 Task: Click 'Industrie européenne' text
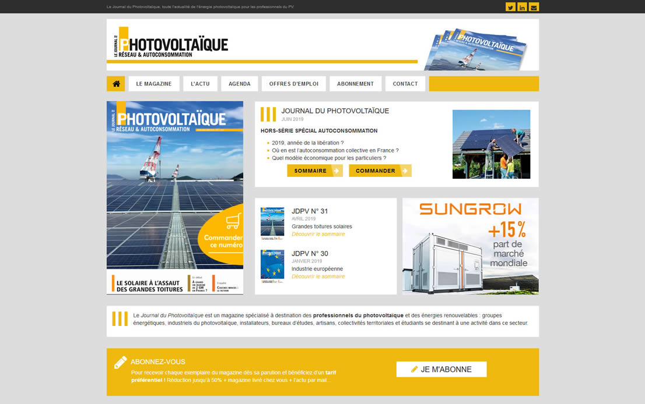[x=317, y=269]
